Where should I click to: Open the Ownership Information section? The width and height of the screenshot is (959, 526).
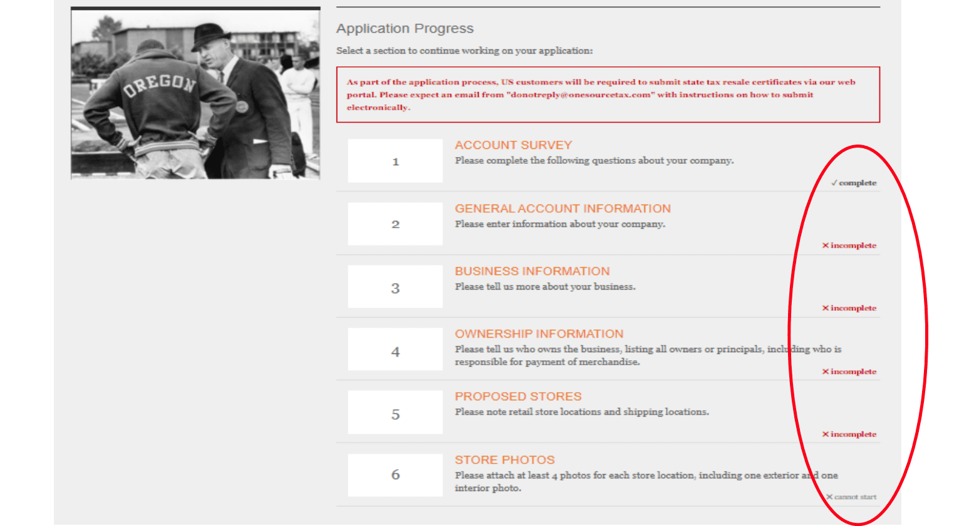tap(539, 333)
